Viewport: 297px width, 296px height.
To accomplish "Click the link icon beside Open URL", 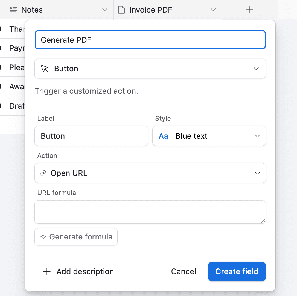I will [43, 173].
